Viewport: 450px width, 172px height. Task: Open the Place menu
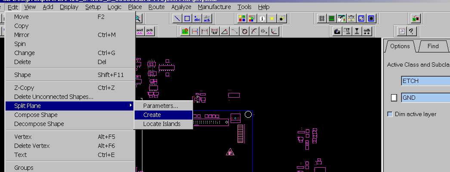pos(135,7)
